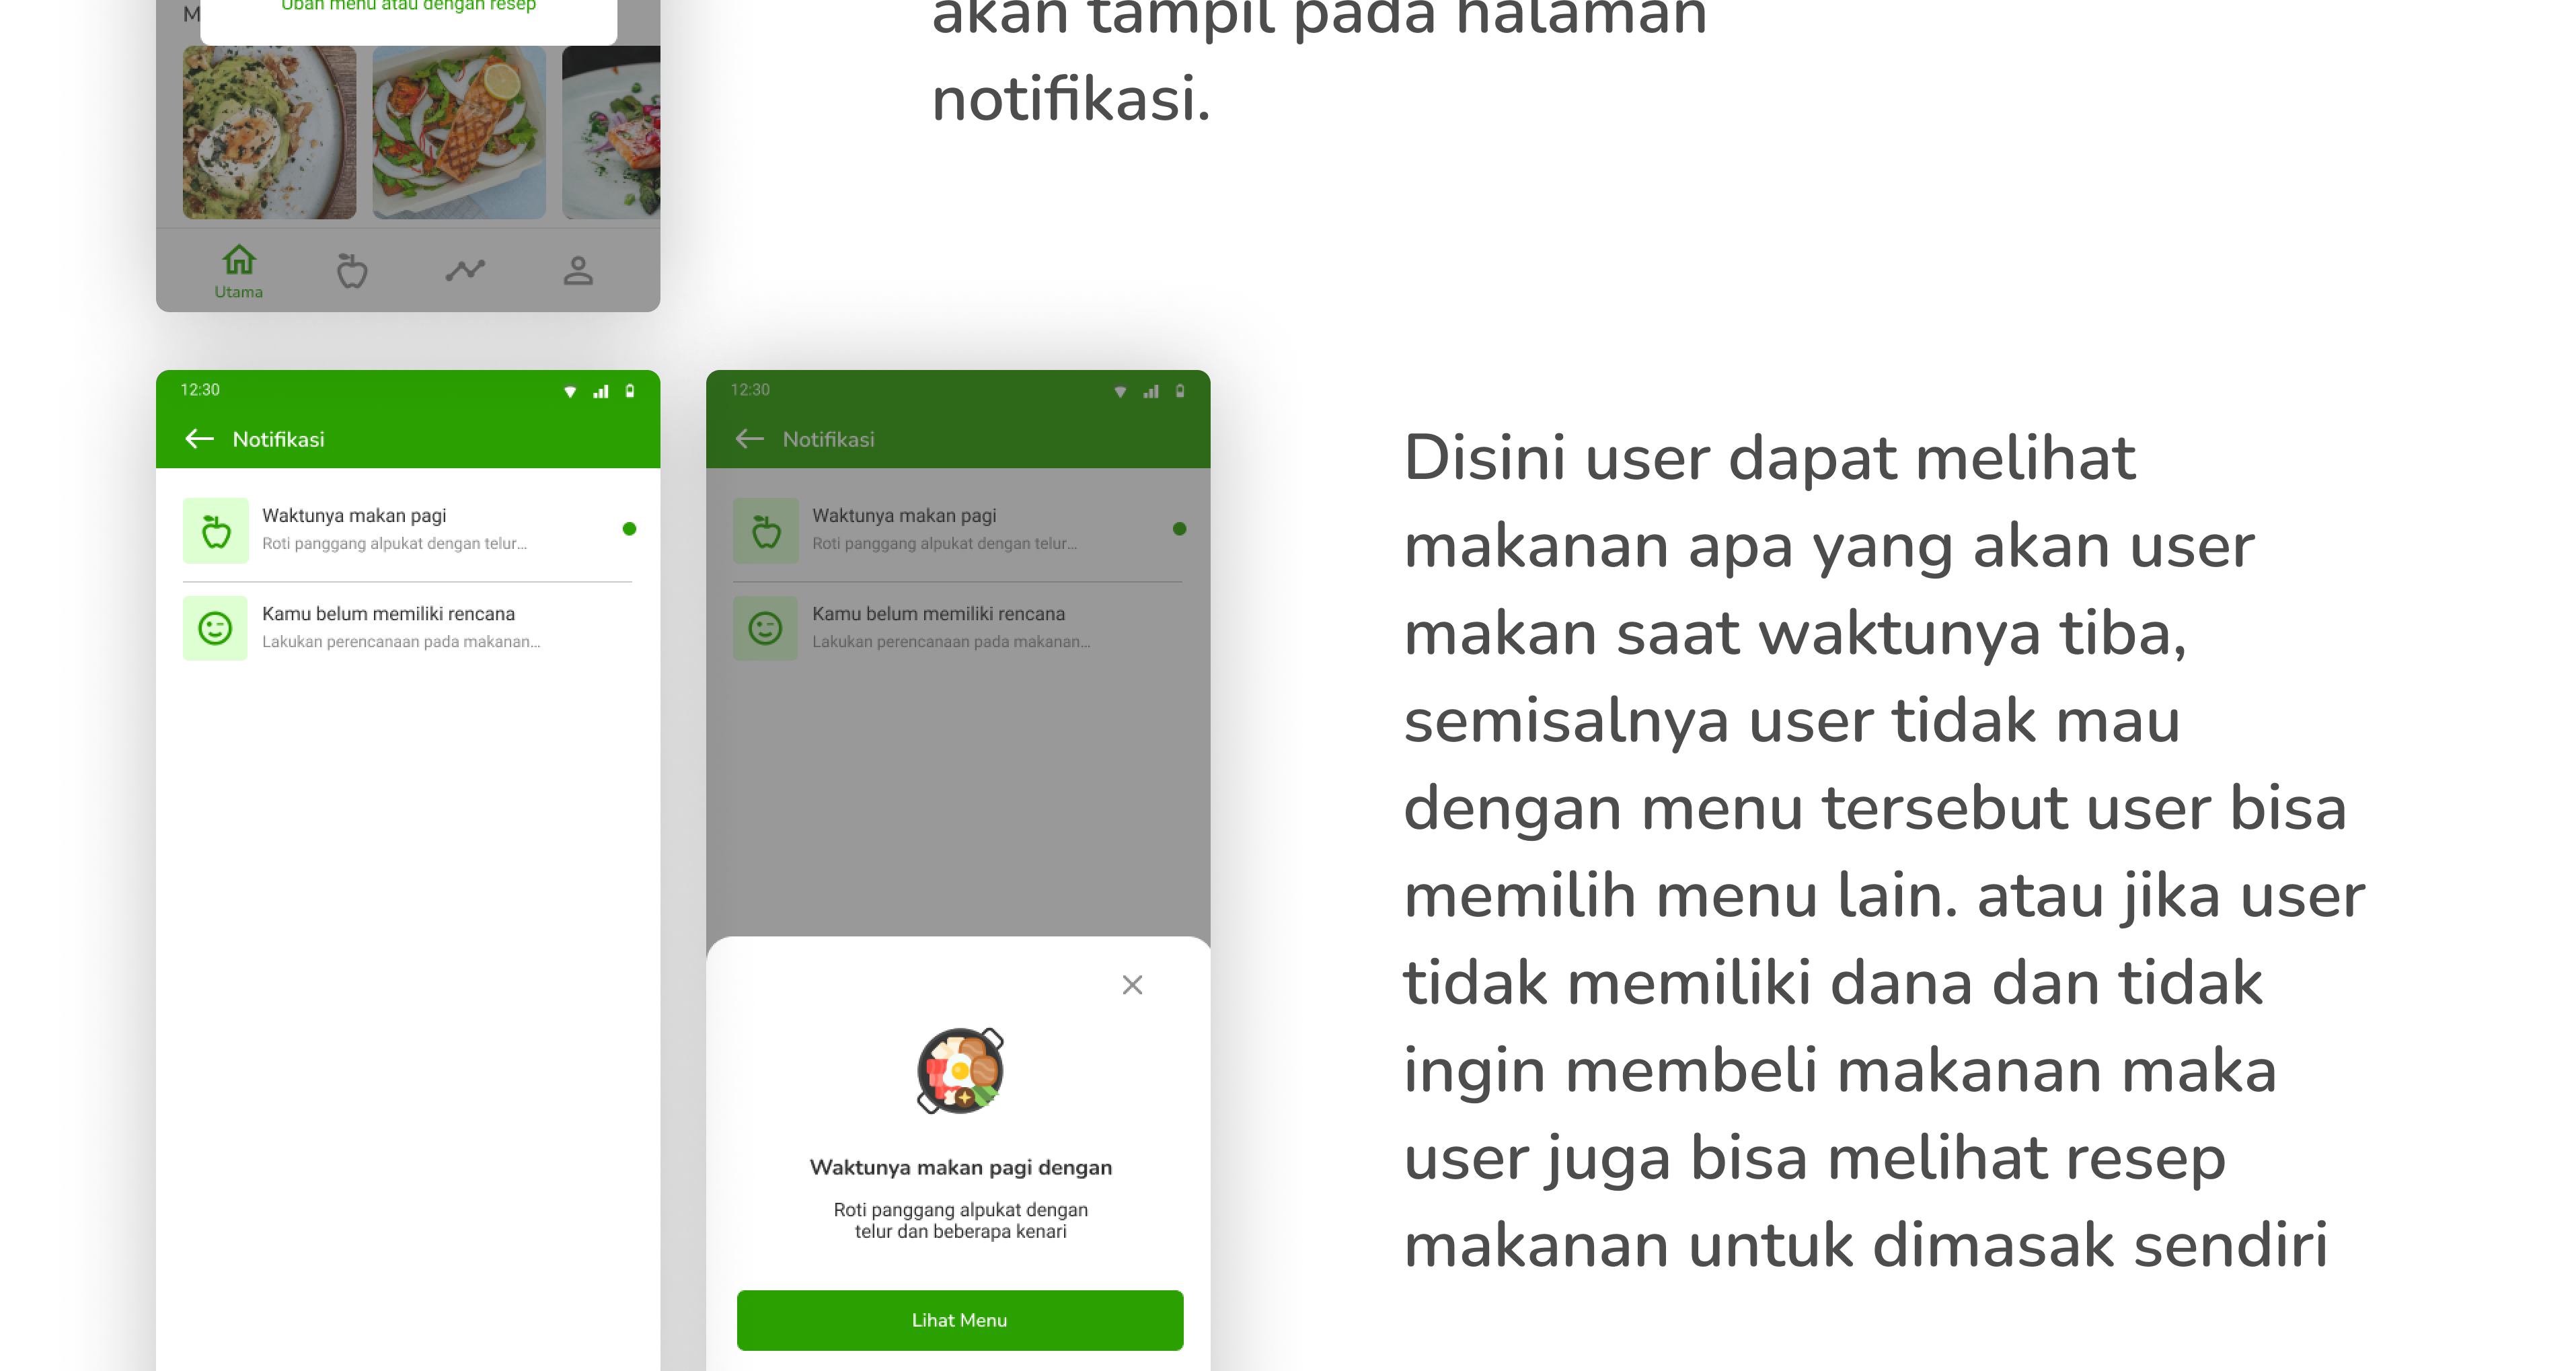Tap the Notifikasi title in left header

278,439
